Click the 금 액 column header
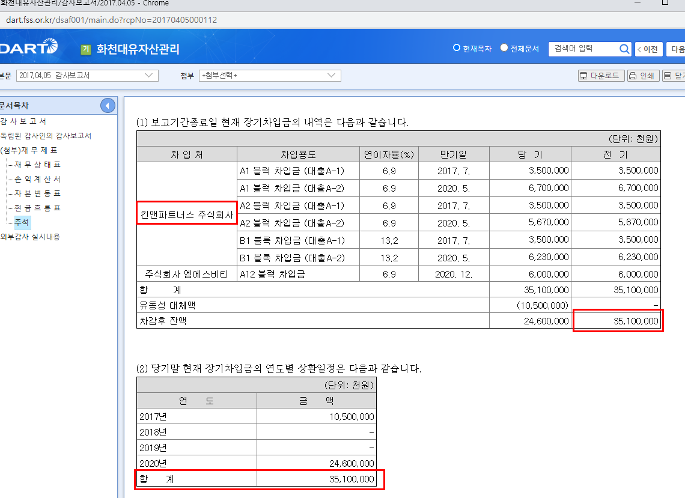Screen dimensions: 685x498 (x=317, y=401)
